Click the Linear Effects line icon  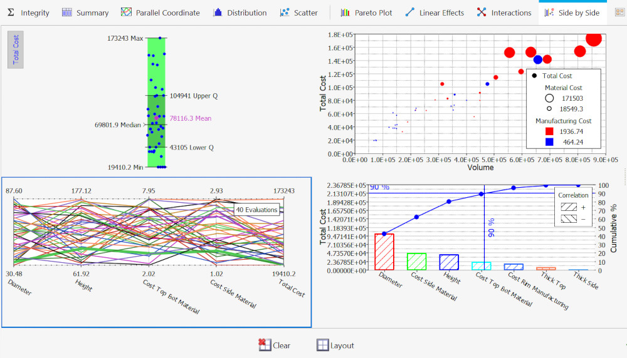point(410,13)
